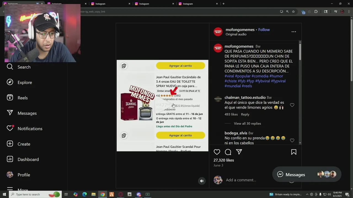Open post options three-dot menu

(294, 32)
